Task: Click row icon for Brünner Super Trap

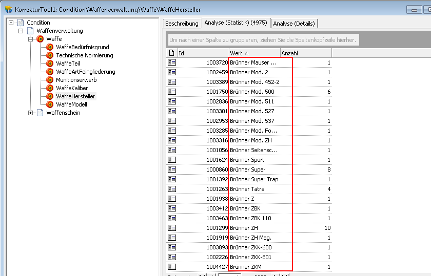Action: coord(172,179)
